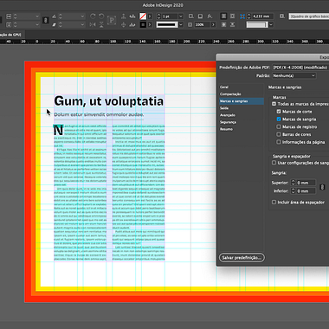The width and height of the screenshot is (329, 329).
Task: Click the select next object icon
Action: click(132, 25)
